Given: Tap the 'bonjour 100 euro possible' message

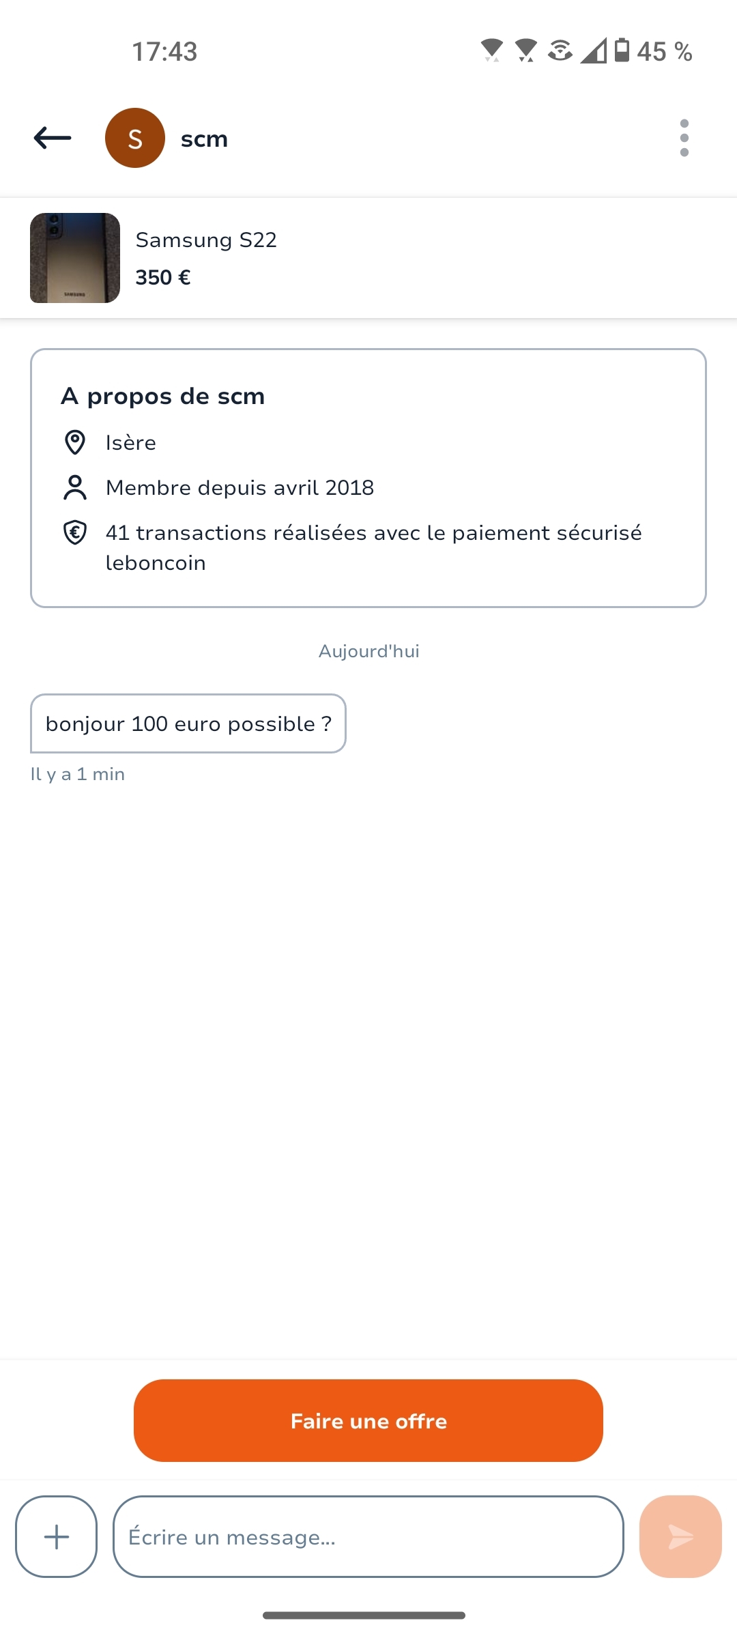Looking at the screenshot, I should (188, 723).
